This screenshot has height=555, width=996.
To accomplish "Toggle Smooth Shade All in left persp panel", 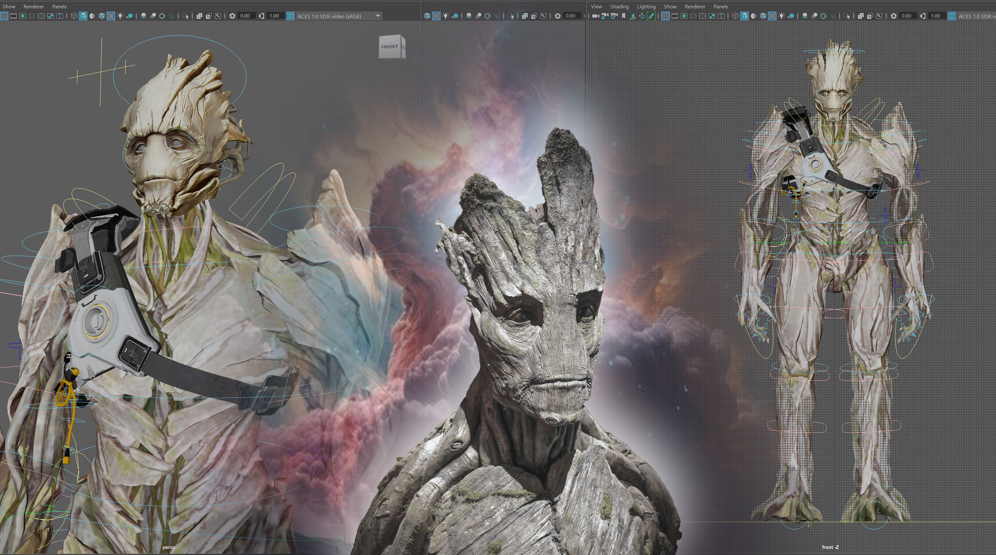I will coord(83,16).
